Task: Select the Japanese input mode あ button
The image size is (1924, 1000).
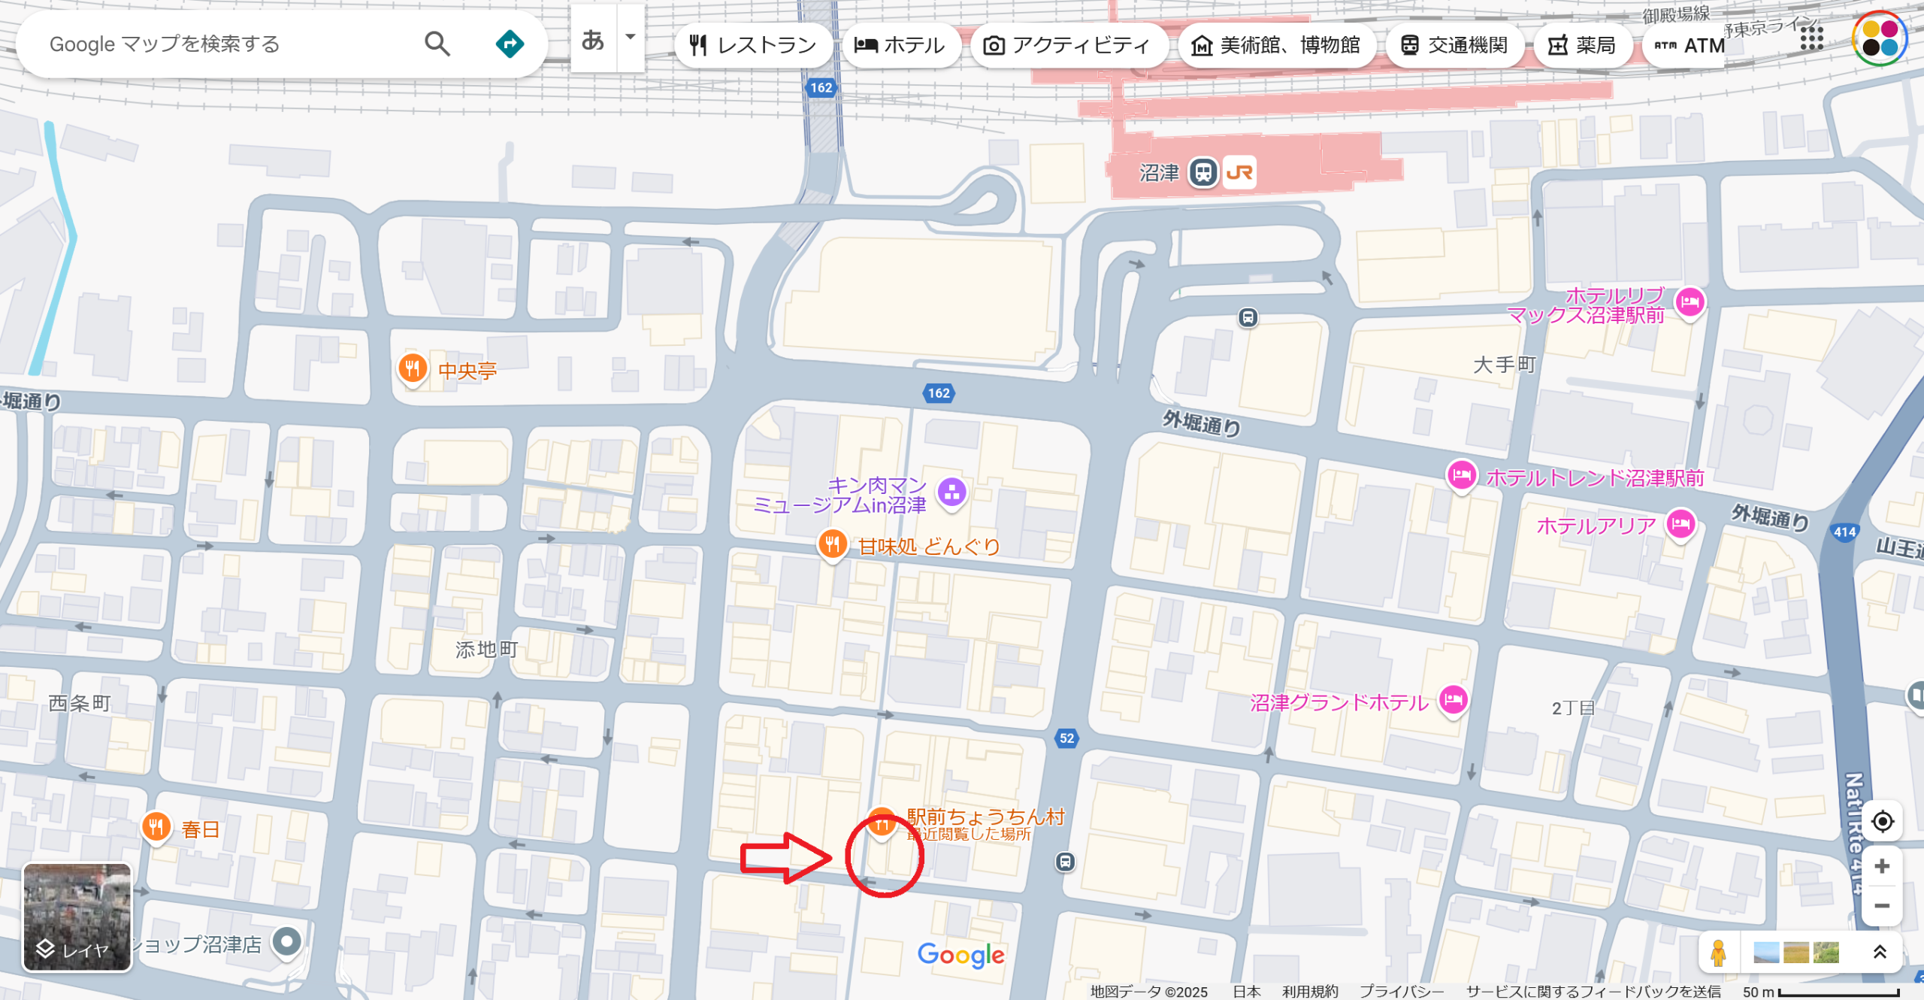Action: coord(593,39)
